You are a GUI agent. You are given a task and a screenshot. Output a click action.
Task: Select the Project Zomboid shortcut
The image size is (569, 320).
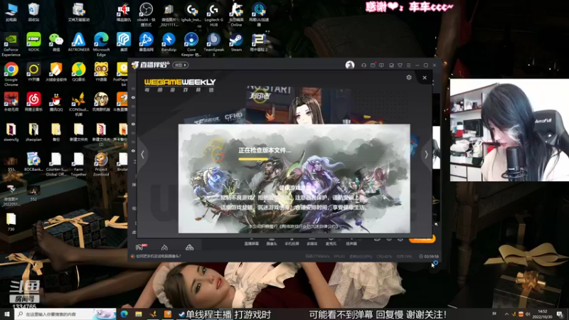[101, 164]
